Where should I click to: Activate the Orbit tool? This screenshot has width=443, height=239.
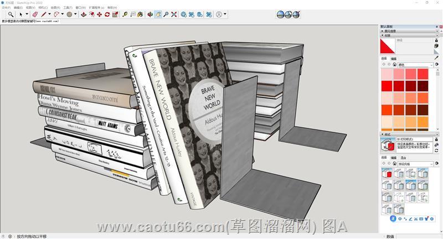click(x=150, y=14)
